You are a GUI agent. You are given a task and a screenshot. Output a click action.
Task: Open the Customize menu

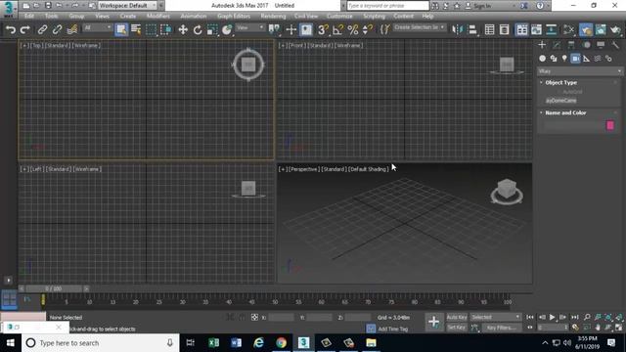339,16
